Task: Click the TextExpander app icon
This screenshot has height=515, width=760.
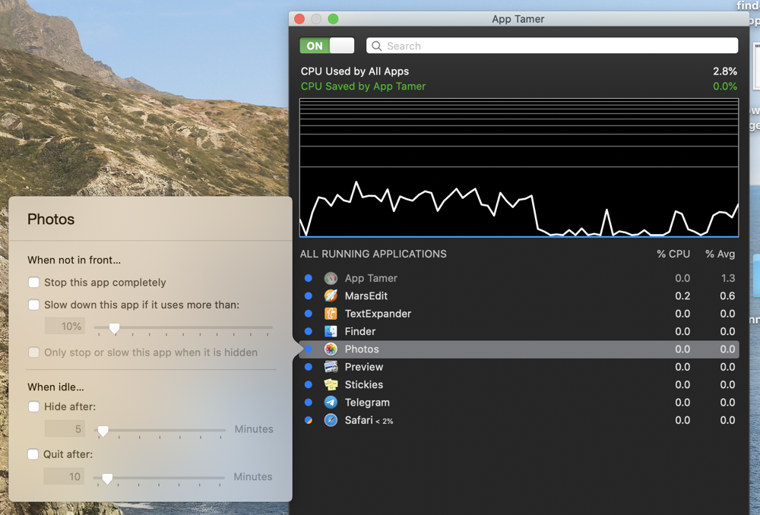Action: point(331,314)
